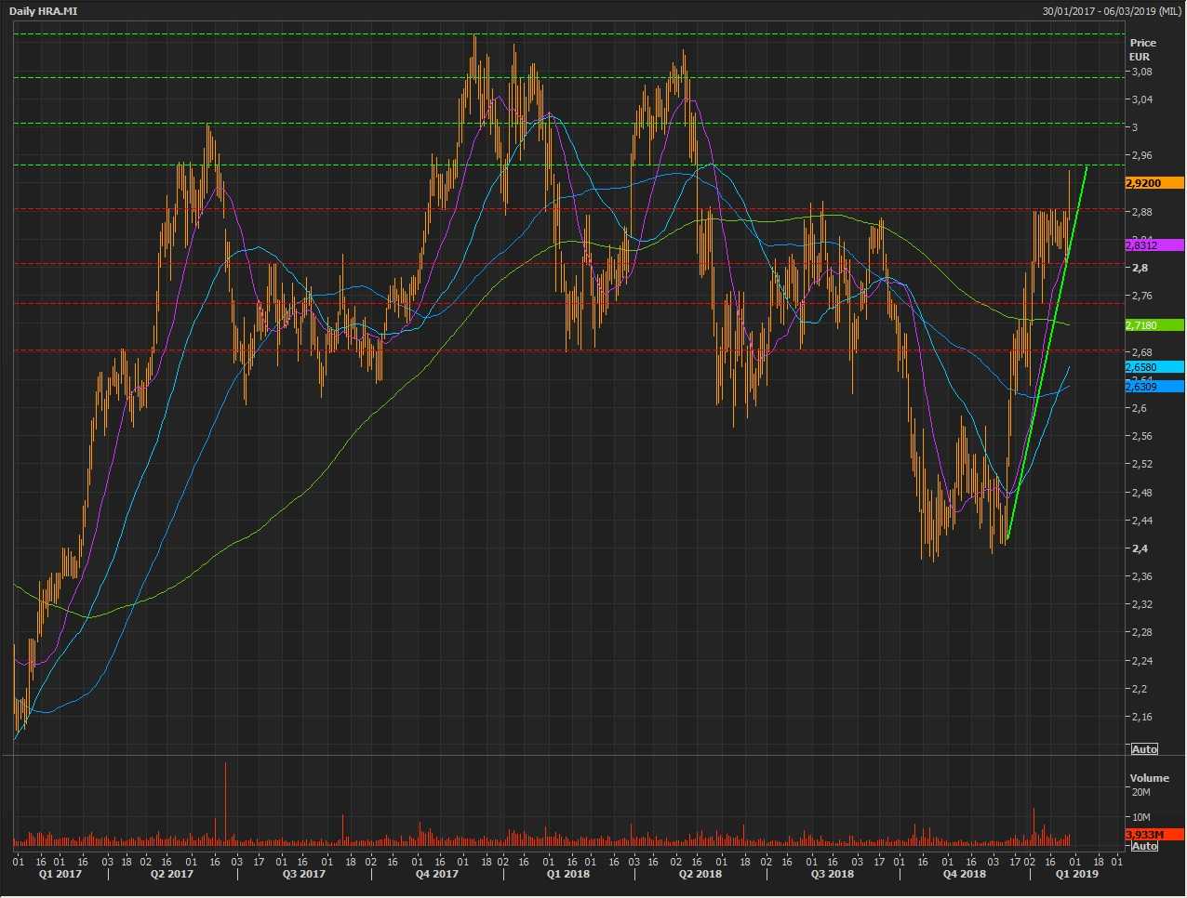Click the Auto scale button on volume axis

click(x=1144, y=846)
